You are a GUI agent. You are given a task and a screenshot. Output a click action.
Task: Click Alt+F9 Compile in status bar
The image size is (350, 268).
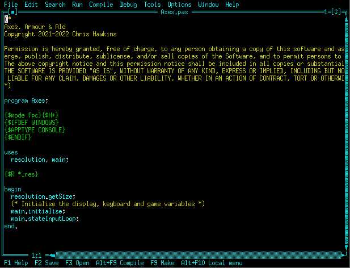pyautogui.click(x=120, y=263)
